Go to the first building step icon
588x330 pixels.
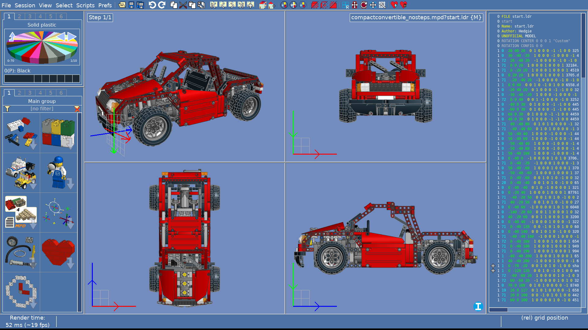pyautogui.click(x=213, y=5)
